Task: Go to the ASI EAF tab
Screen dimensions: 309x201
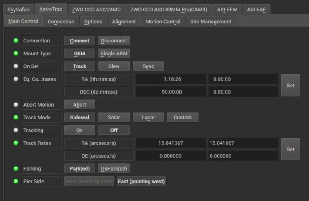Action: [x=256, y=10]
